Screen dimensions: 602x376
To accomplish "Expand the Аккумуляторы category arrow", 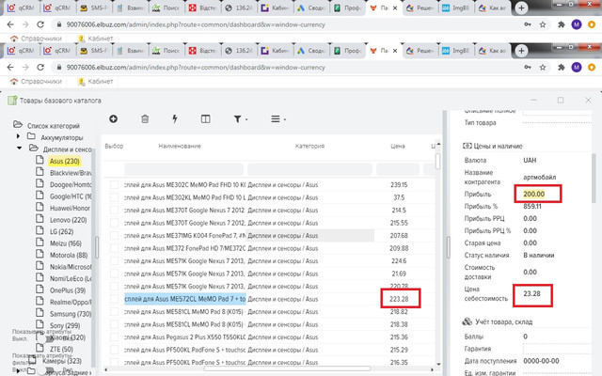I will [18, 136].
